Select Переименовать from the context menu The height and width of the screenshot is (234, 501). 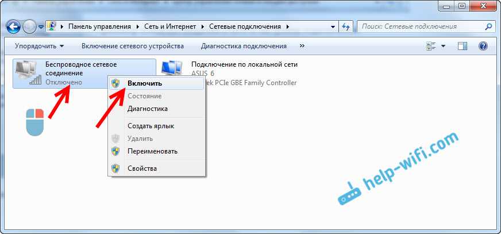pos(152,151)
